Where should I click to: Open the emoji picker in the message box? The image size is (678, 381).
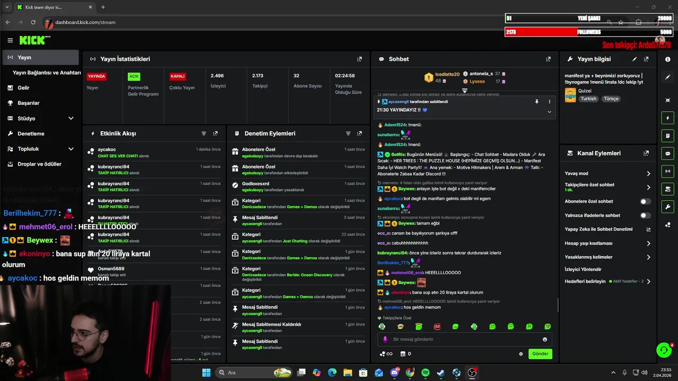[x=545, y=339]
